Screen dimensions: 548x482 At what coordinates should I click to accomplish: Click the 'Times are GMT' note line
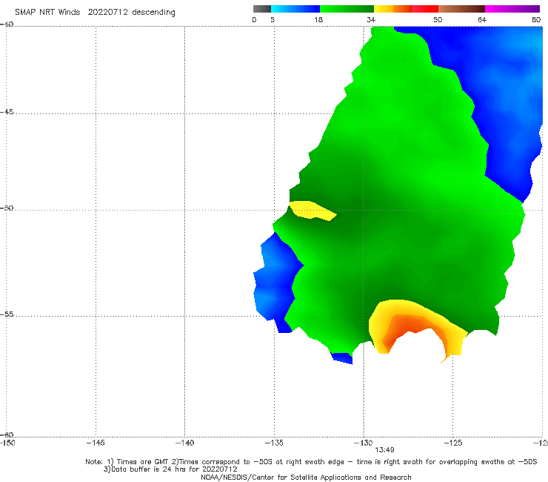(x=311, y=462)
